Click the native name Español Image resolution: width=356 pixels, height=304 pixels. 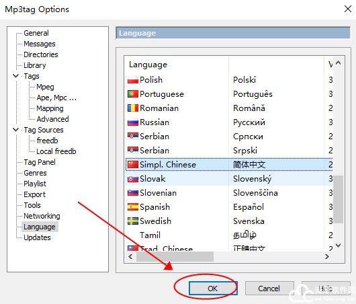pyautogui.click(x=249, y=207)
